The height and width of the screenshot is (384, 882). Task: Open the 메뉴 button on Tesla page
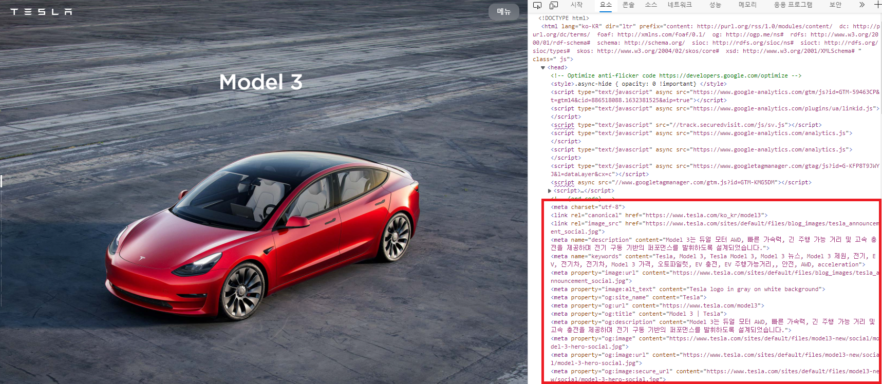pos(503,11)
